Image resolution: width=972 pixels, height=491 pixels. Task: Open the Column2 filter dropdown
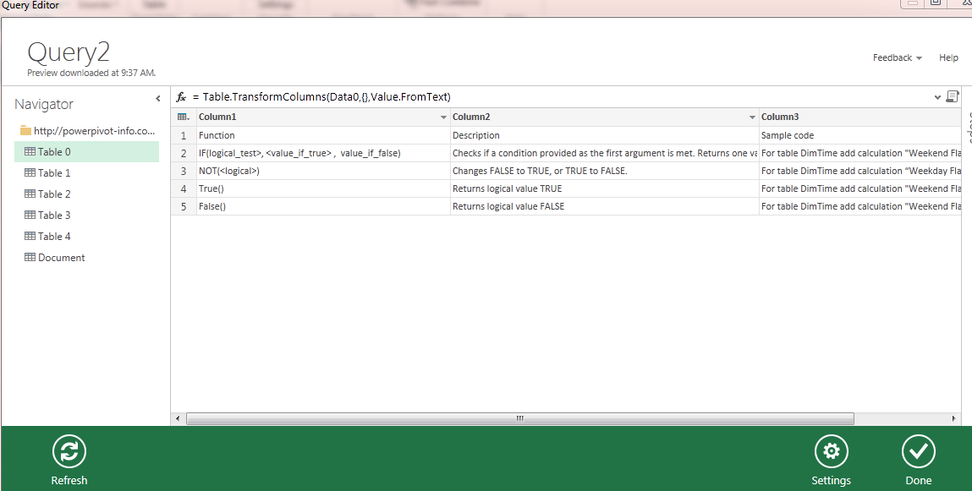pyautogui.click(x=751, y=116)
